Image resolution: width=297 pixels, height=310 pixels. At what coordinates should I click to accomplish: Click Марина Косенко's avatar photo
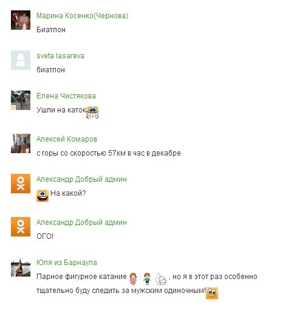(21, 20)
